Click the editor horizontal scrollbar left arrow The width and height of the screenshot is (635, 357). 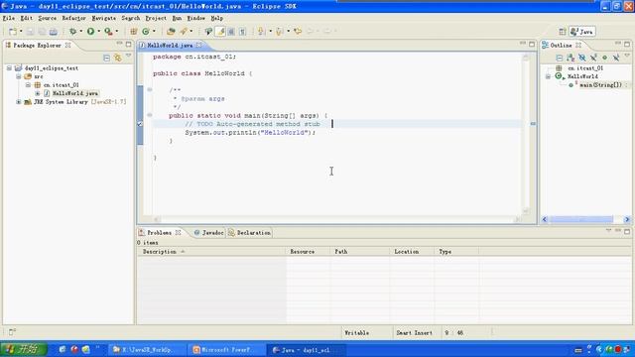coord(157,220)
